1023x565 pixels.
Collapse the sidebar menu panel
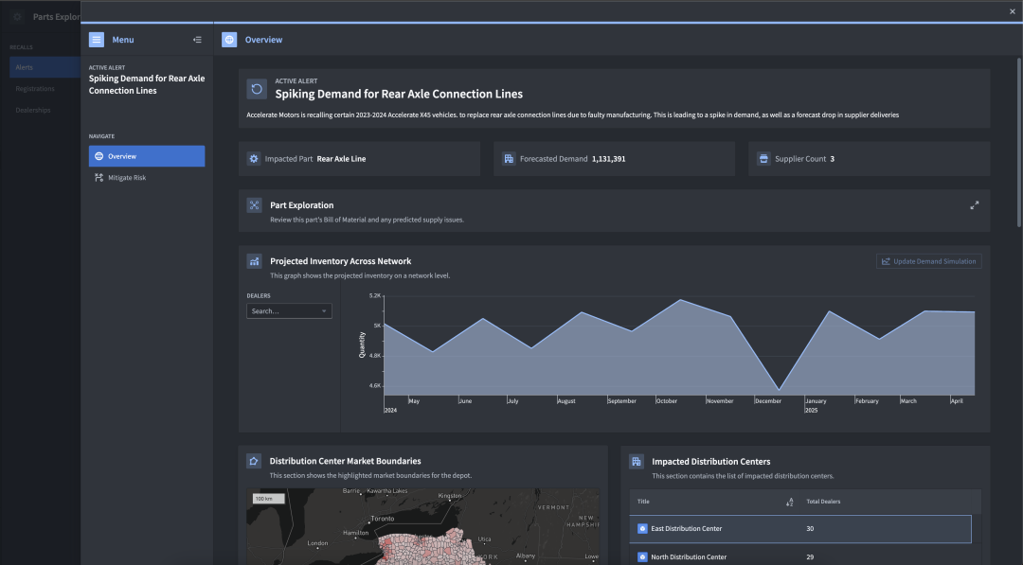(197, 40)
